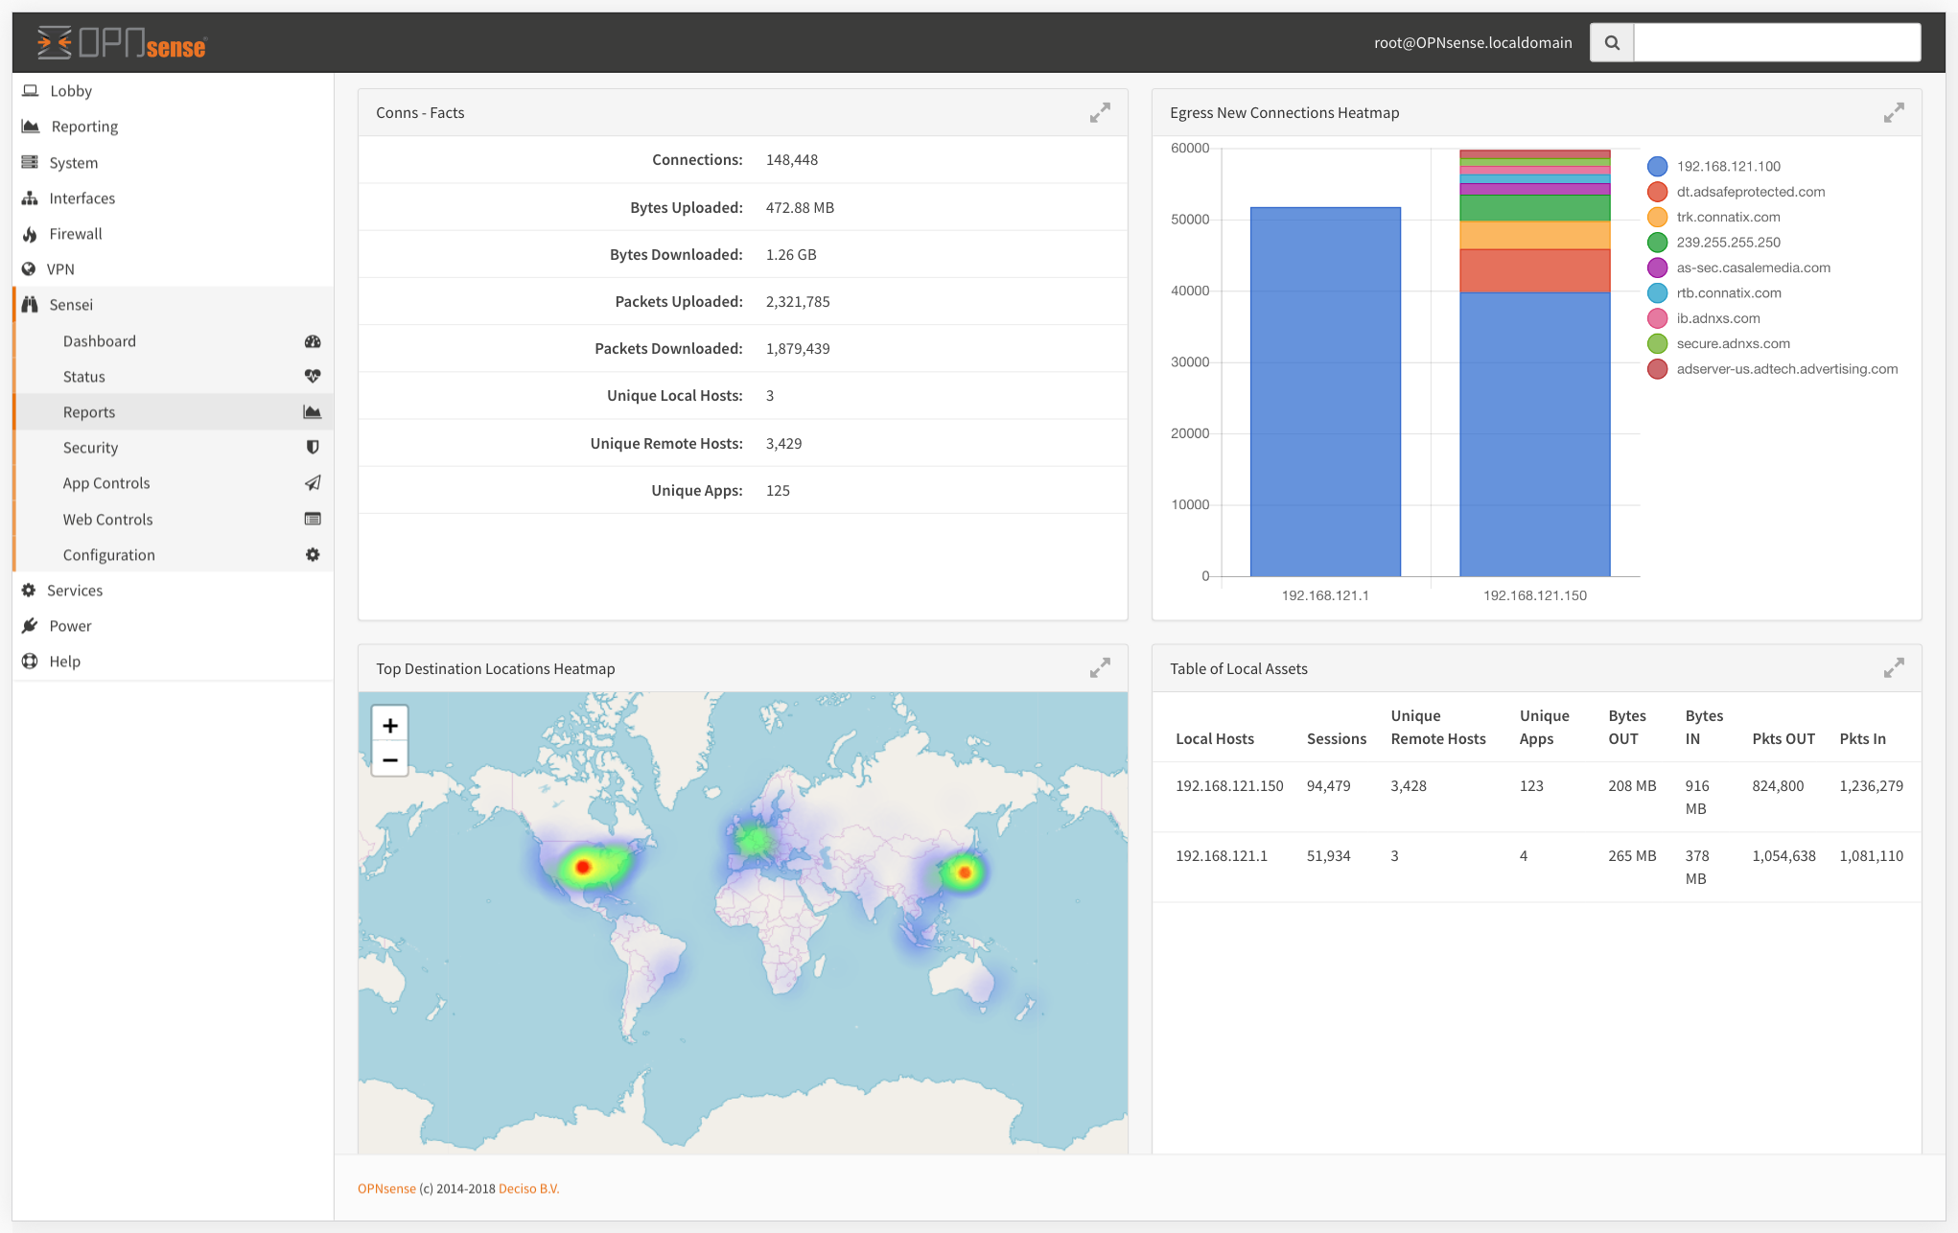Open App Controls via paper plane icon
The height and width of the screenshot is (1233, 1958).
(313, 483)
